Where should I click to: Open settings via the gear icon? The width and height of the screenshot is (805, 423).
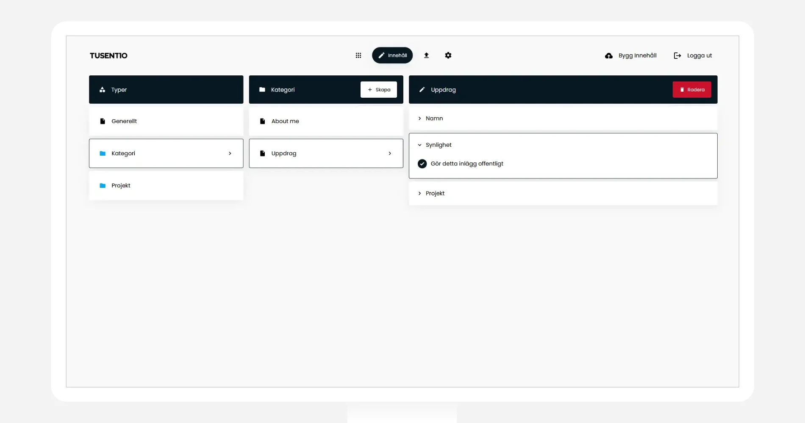pyautogui.click(x=448, y=55)
